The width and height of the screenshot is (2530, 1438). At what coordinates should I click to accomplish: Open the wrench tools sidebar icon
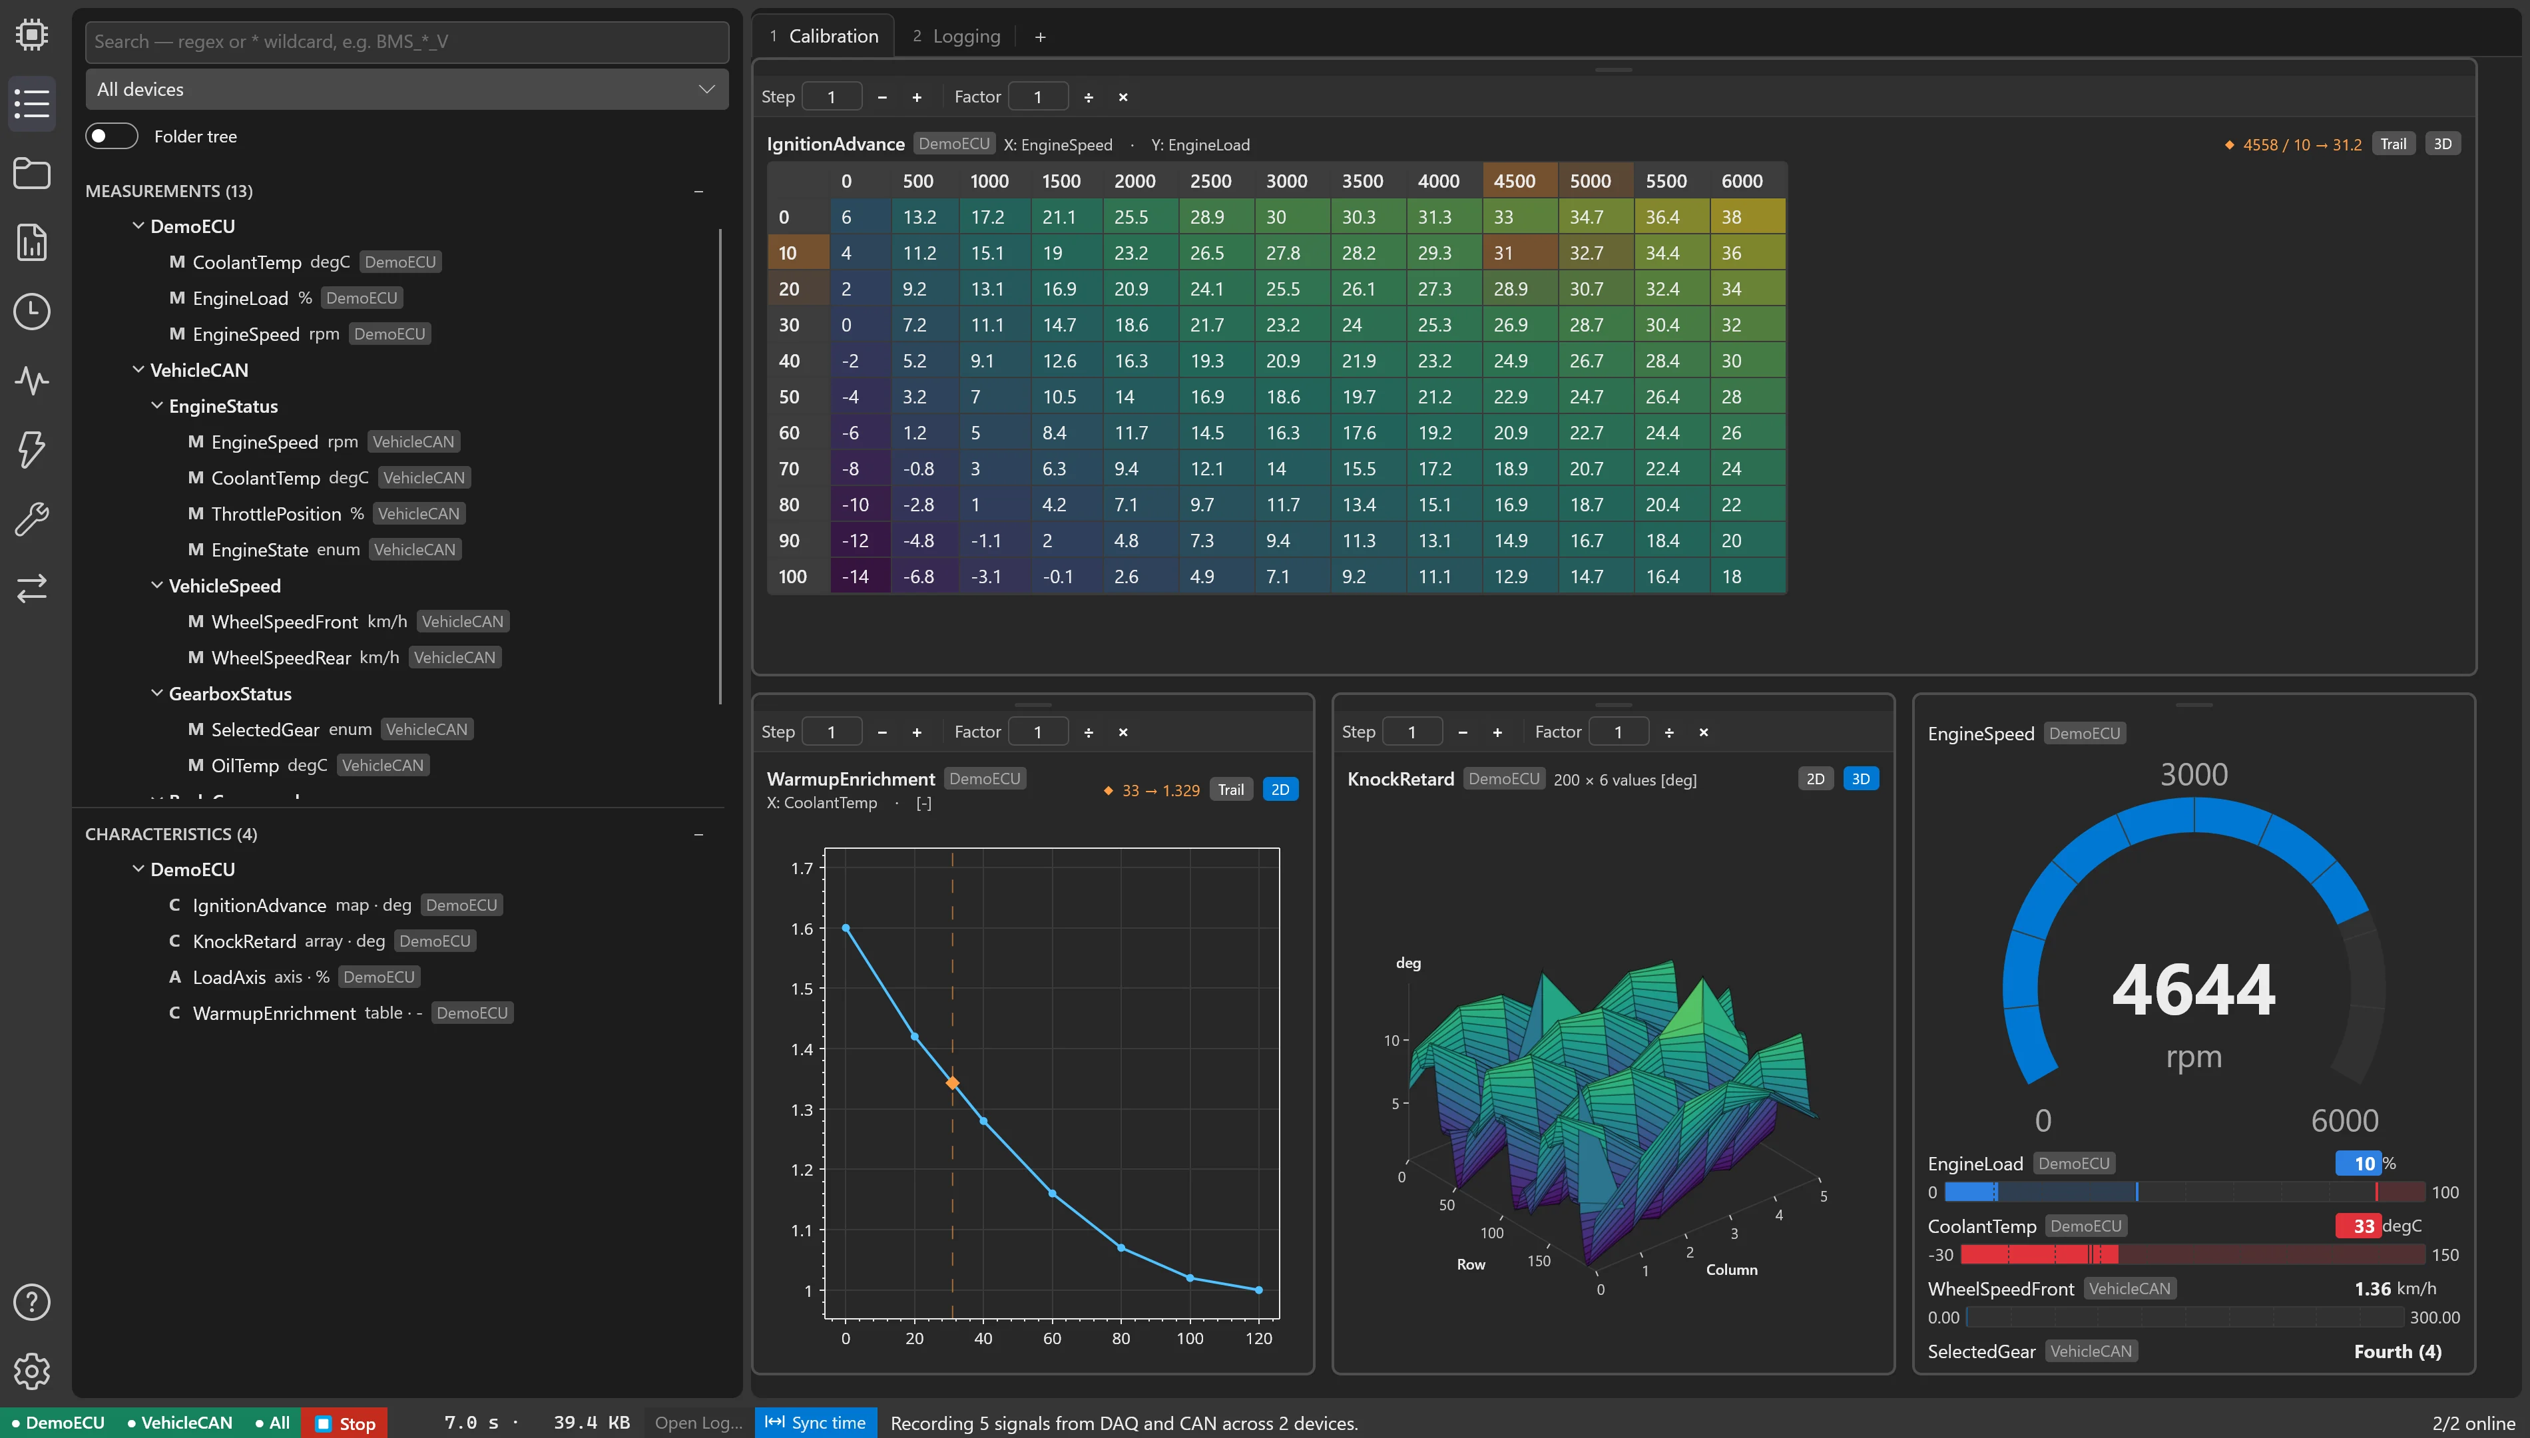(x=31, y=519)
